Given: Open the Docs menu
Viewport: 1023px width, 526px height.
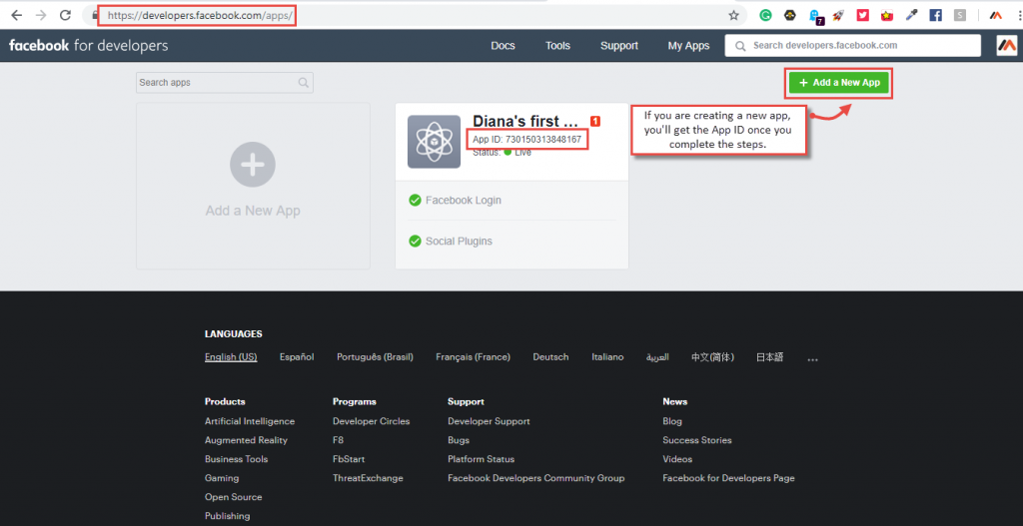Looking at the screenshot, I should [x=504, y=46].
